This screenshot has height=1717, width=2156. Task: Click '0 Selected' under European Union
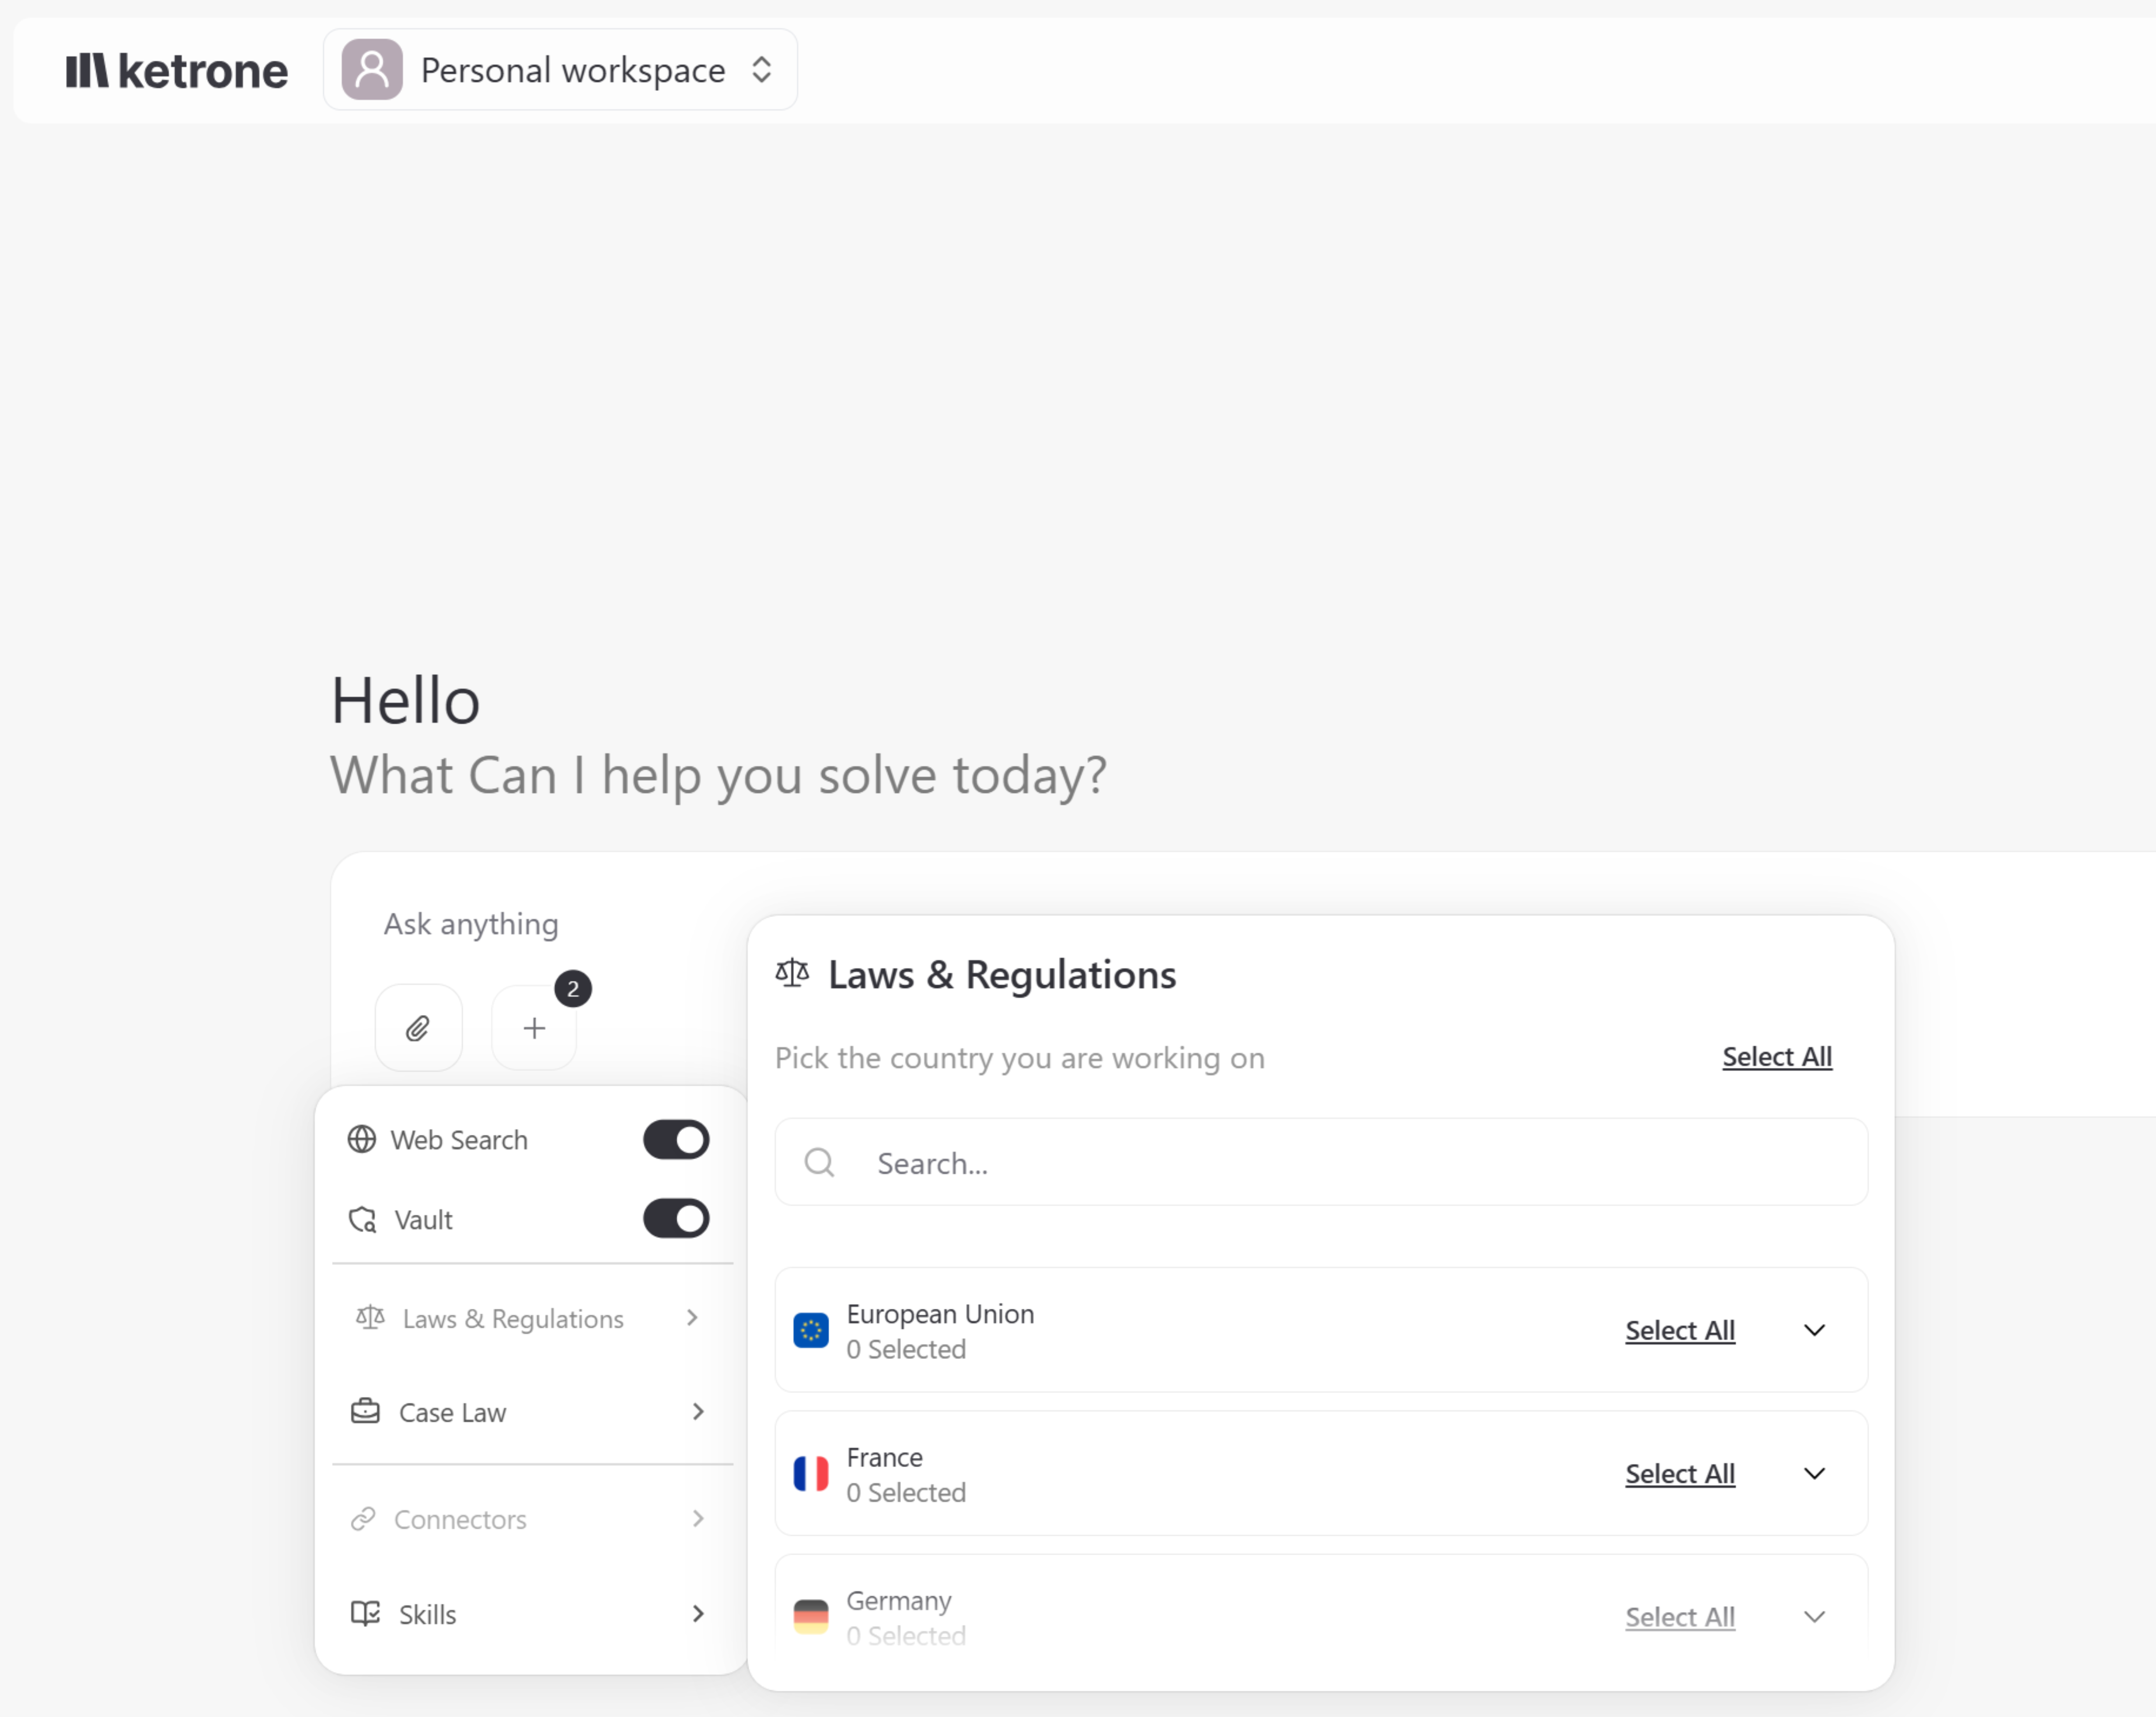click(x=906, y=1349)
